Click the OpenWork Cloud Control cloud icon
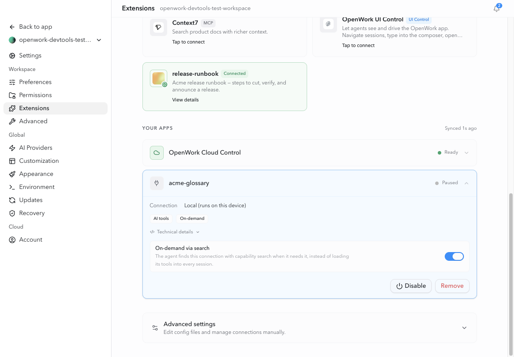 157,153
